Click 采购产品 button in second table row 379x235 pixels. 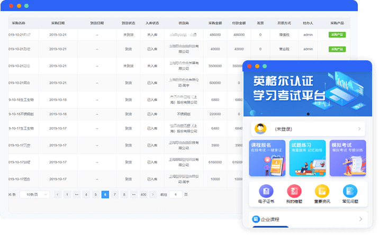(337, 49)
